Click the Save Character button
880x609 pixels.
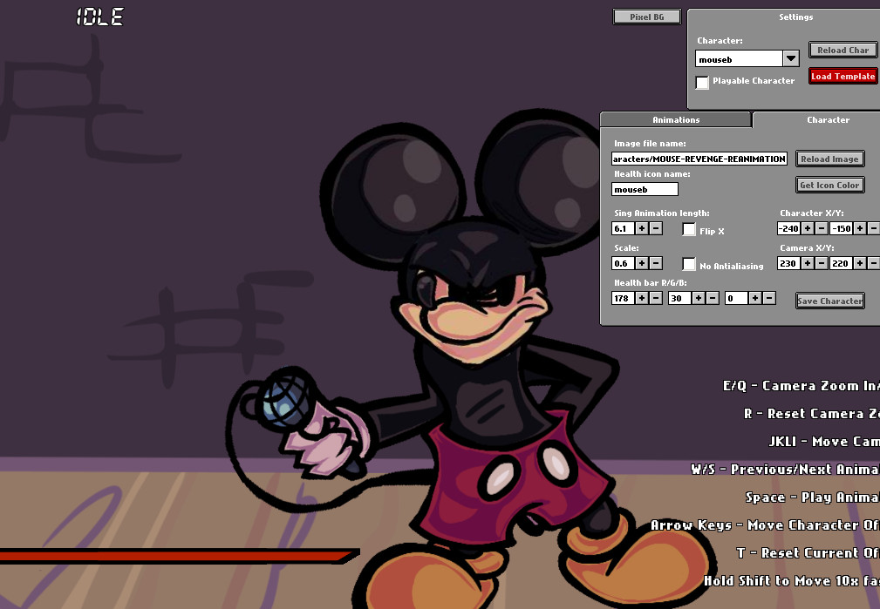point(830,301)
